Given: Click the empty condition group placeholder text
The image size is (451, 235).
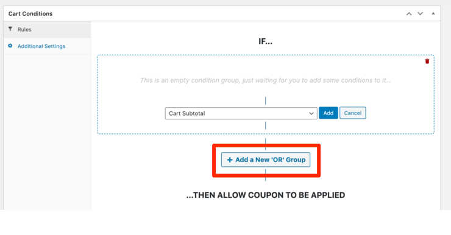Looking at the screenshot, I should pyautogui.click(x=266, y=80).
